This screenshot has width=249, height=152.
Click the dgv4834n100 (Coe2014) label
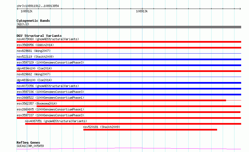point(34,68)
